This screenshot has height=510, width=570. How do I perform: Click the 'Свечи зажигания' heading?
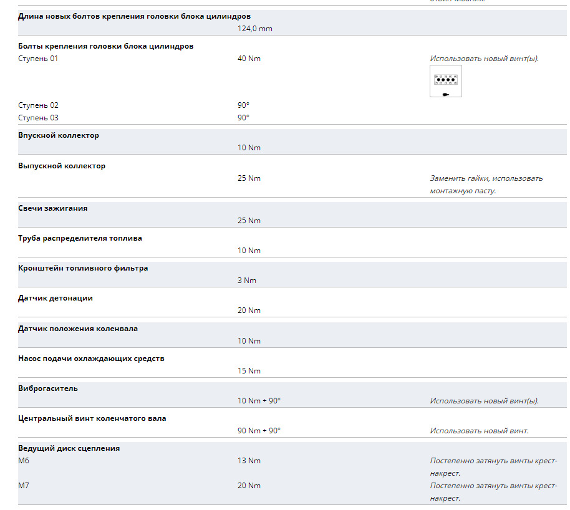(x=53, y=208)
